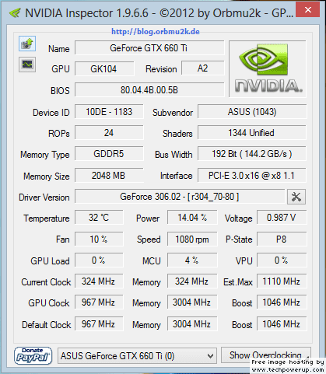Click Default Clock value 967 MHz
This screenshot has width=326, height=374.
[x=99, y=324]
